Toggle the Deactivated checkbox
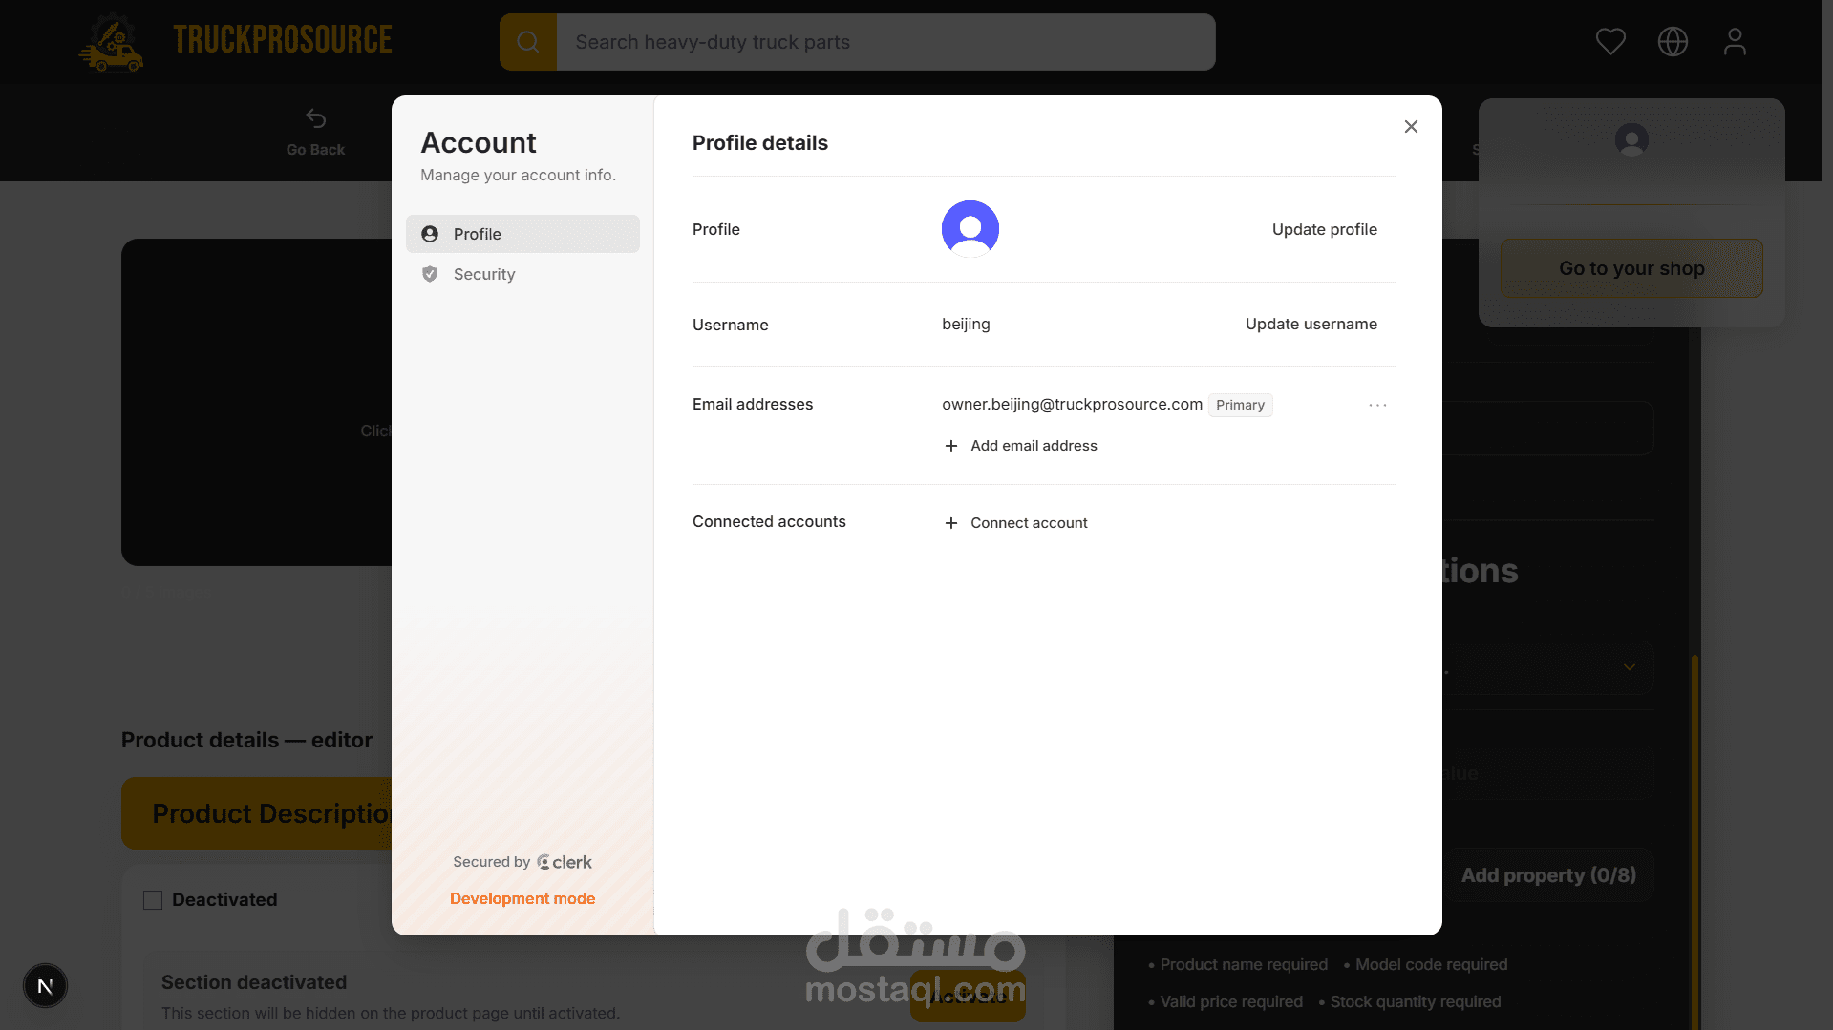 pos(153,900)
